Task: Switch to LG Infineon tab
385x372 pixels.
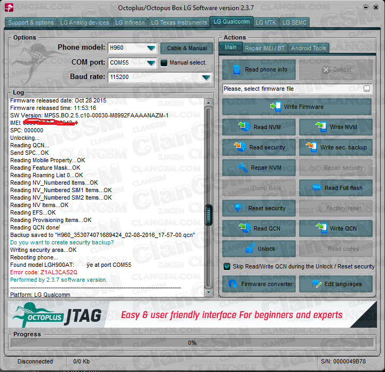Action: point(130,22)
